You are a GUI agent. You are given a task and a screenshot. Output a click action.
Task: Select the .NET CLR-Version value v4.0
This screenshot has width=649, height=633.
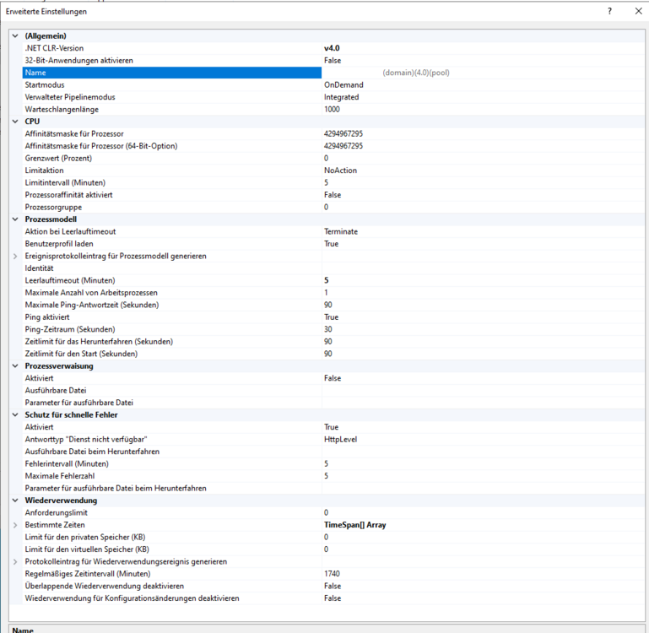[x=335, y=48]
